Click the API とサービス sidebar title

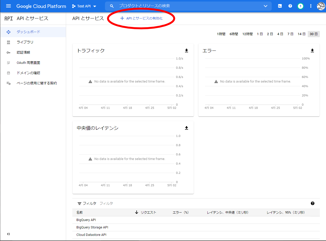click(32, 18)
